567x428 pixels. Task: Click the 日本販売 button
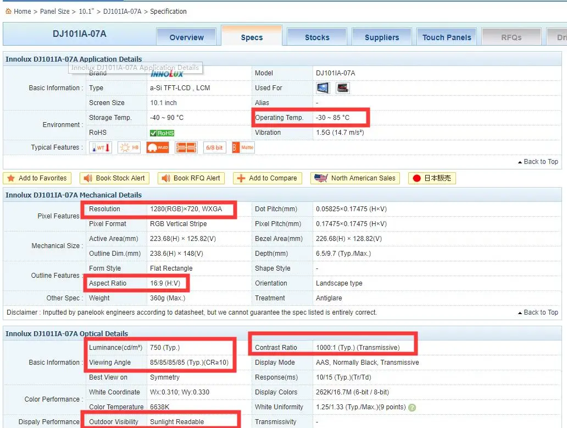pos(432,178)
